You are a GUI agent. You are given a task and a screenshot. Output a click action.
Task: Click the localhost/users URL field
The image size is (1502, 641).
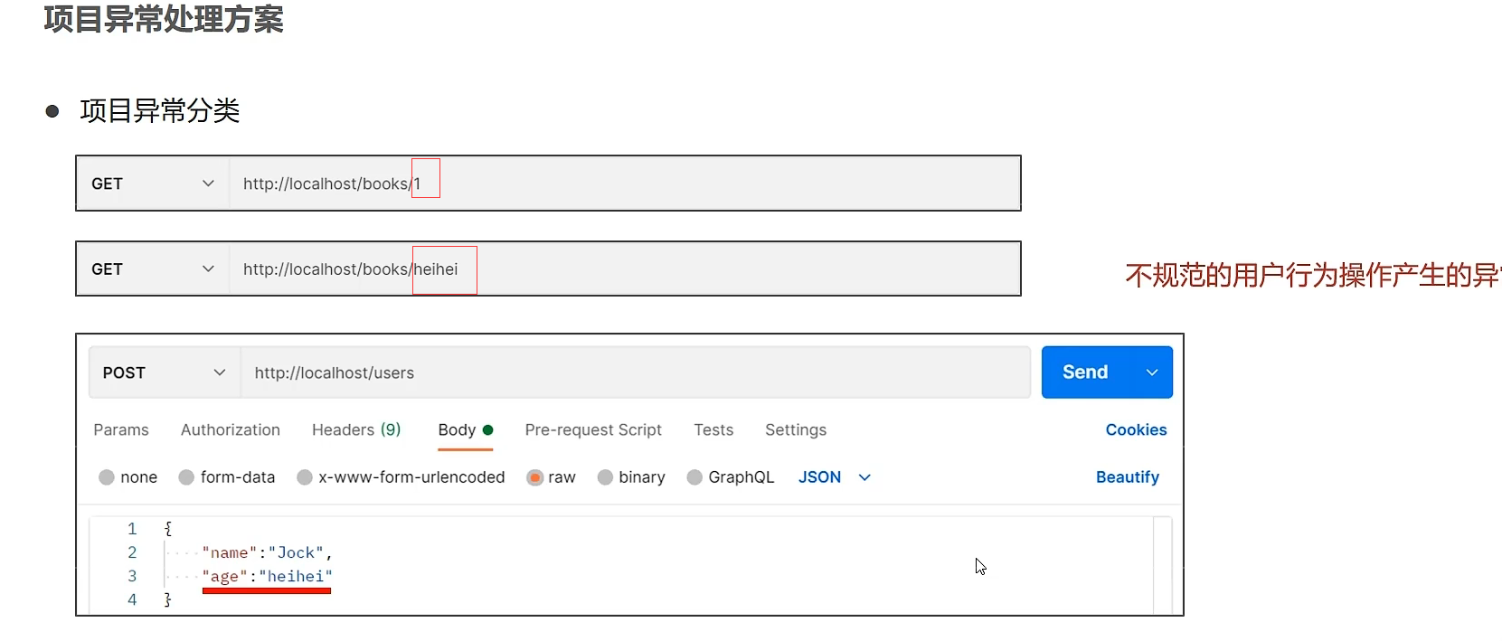(633, 372)
